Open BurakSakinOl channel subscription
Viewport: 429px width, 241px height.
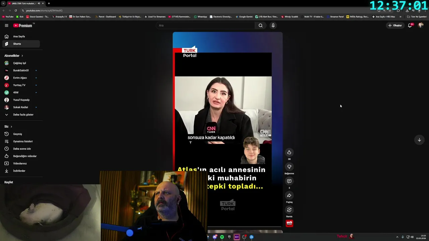[x=21, y=70]
